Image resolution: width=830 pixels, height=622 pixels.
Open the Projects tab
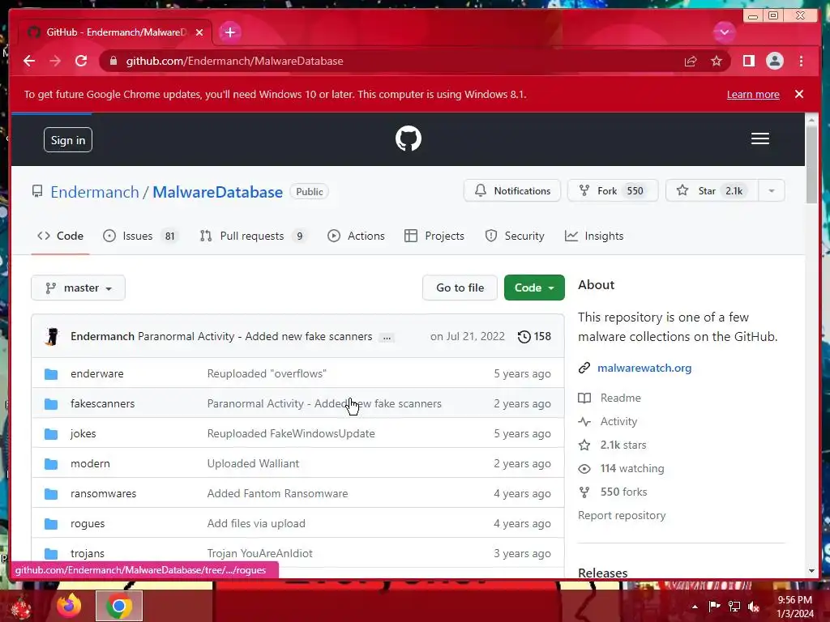click(434, 236)
